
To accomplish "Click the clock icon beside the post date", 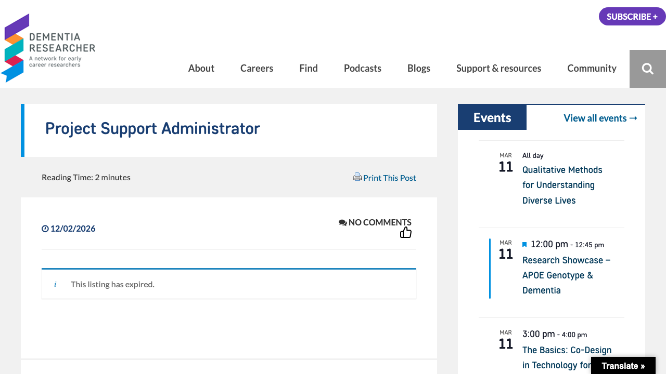I will pyautogui.click(x=45, y=229).
